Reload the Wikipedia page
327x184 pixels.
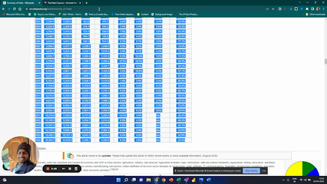pos(14,9)
